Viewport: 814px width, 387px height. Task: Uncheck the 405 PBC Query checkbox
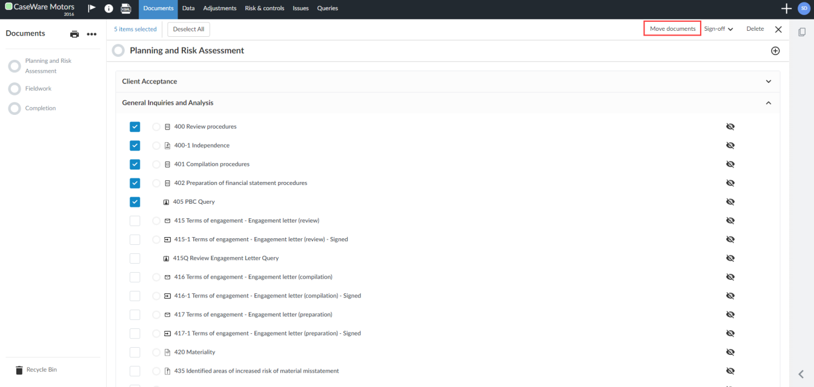pyautogui.click(x=134, y=201)
